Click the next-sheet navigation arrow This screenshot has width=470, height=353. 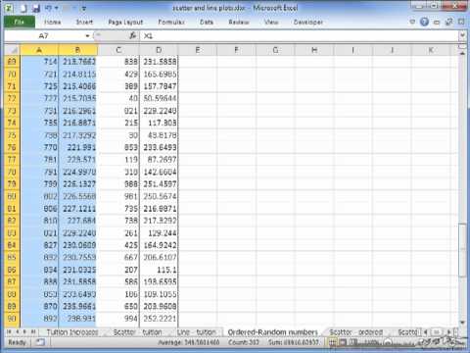pyautogui.click(x=24, y=331)
